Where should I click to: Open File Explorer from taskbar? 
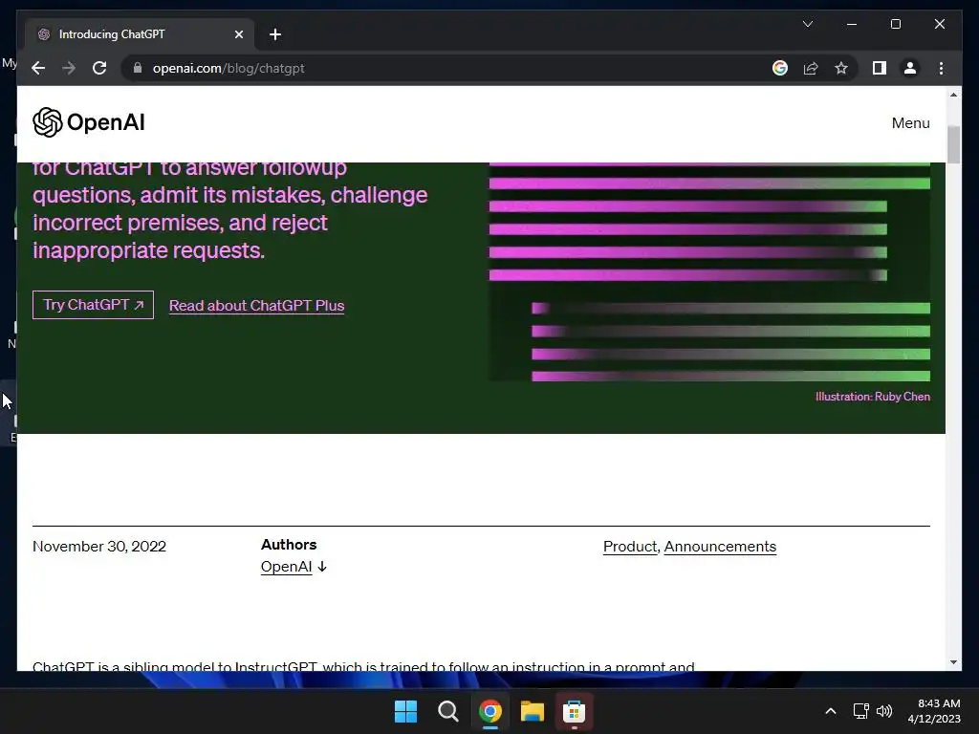[x=532, y=711]
